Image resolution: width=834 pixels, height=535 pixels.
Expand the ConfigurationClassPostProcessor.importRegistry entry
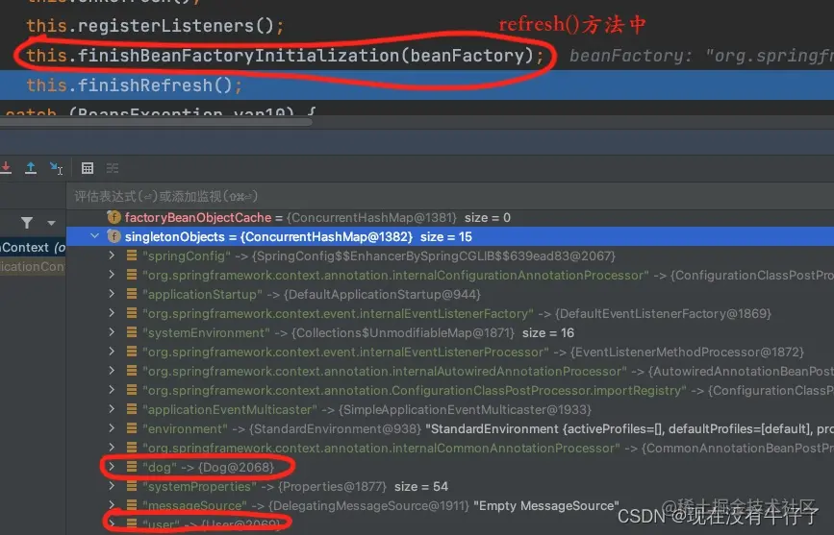[112, 390]
